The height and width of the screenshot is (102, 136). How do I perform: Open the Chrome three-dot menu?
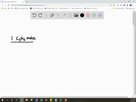134,5
